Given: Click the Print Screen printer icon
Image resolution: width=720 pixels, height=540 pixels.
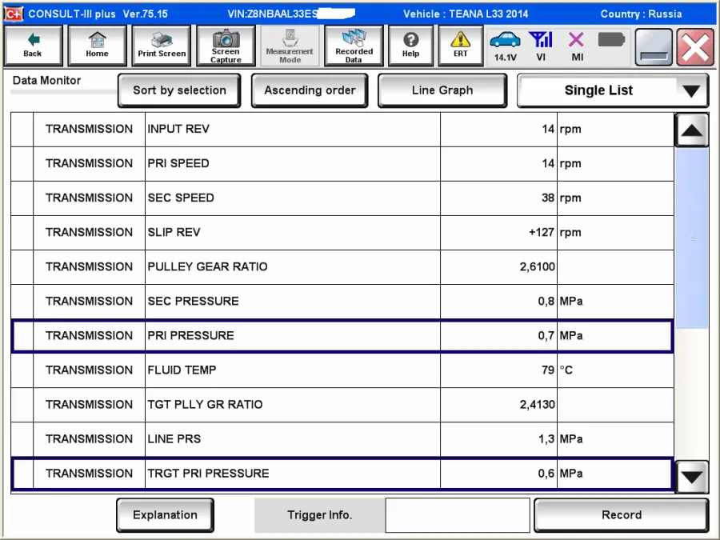Looking at the screenshot, I should coord(162,46).
